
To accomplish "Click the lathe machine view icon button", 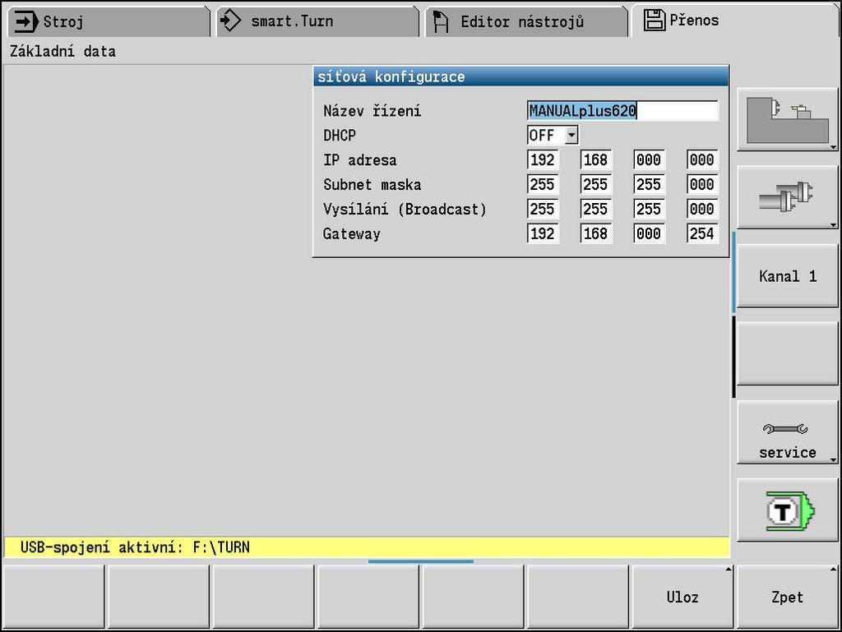I will pos(787,120).
